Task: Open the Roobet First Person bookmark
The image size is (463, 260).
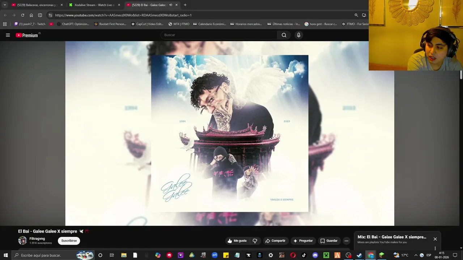Action: [x=110, y=24]
